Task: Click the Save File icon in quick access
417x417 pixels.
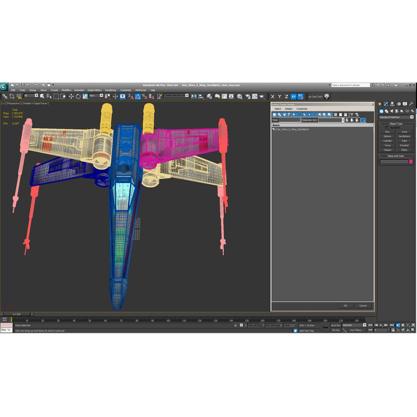Action: [x=23, y=85]
